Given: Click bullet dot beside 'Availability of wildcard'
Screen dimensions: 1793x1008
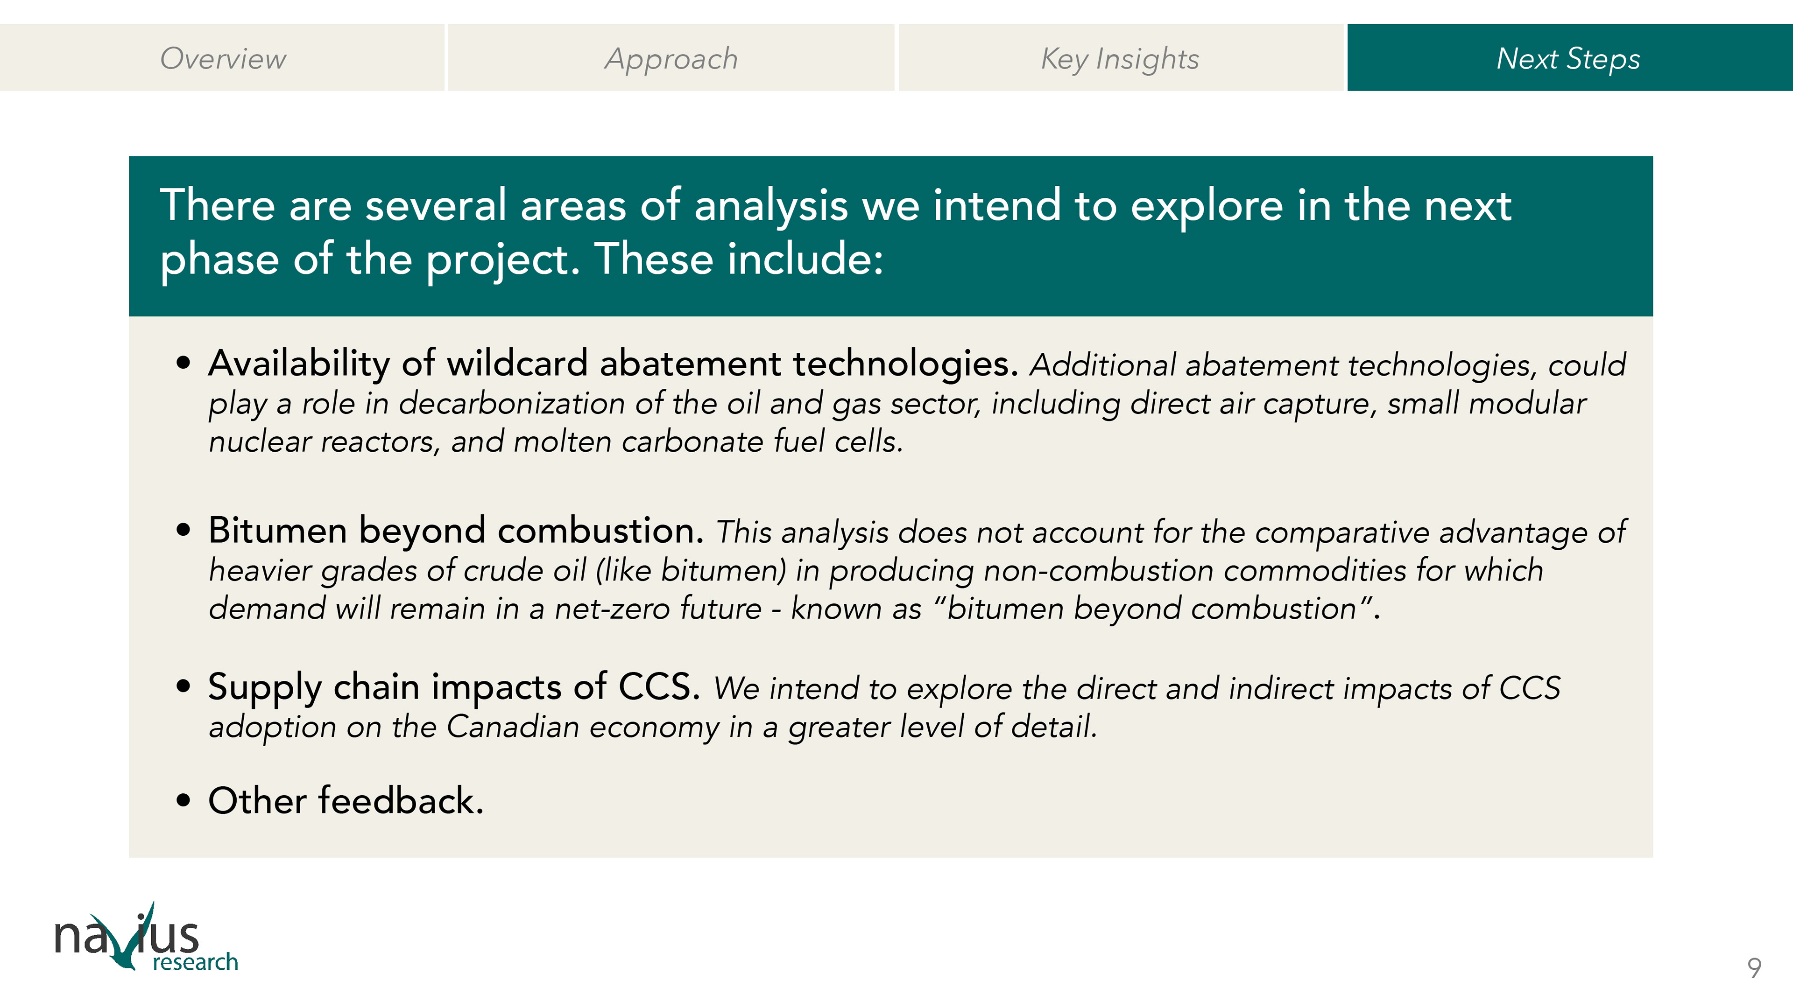Looking at the screenshot, I should pos(183,363).
